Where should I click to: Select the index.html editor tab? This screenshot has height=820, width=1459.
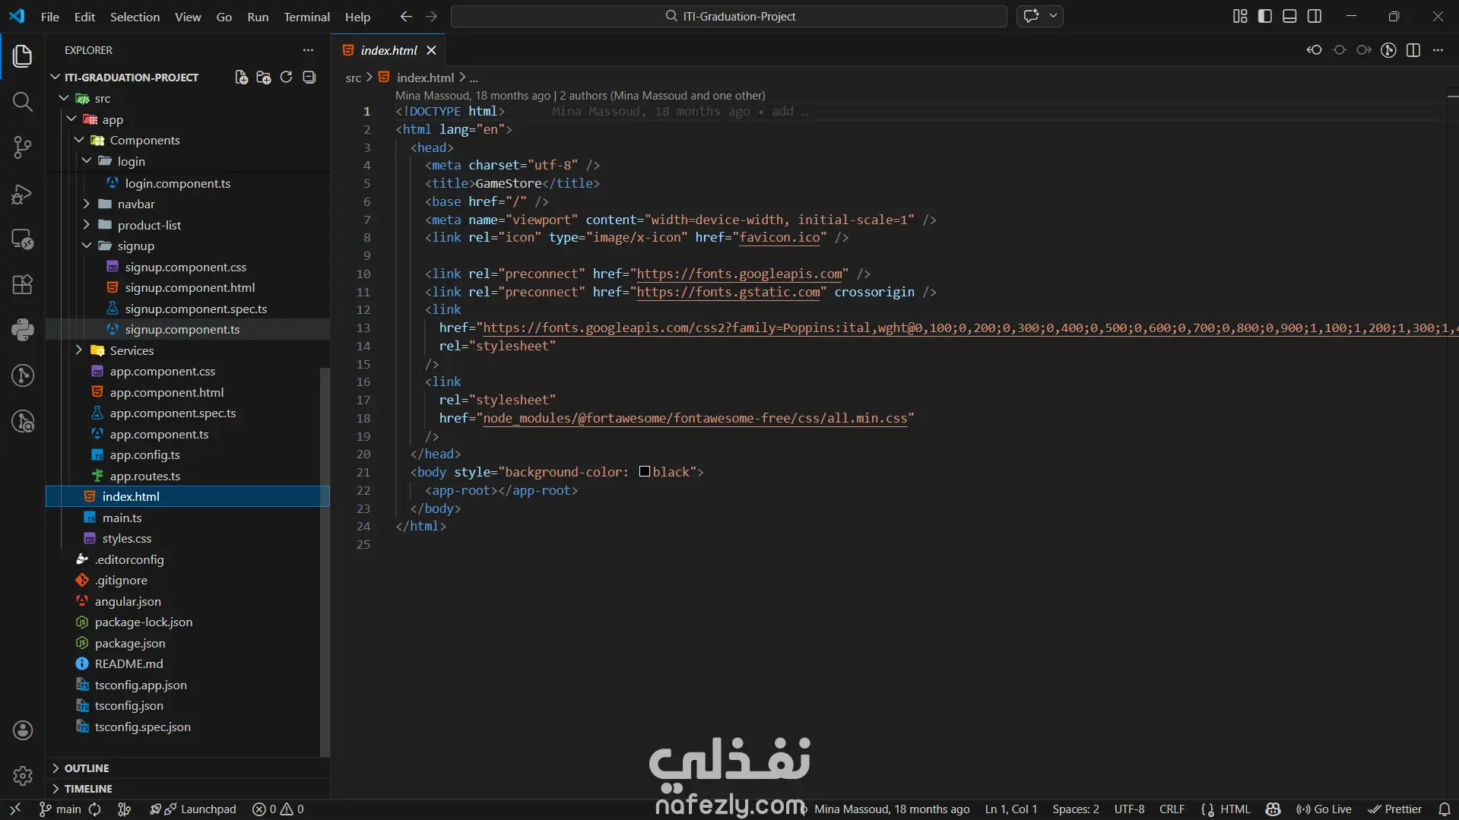point(389,50)
